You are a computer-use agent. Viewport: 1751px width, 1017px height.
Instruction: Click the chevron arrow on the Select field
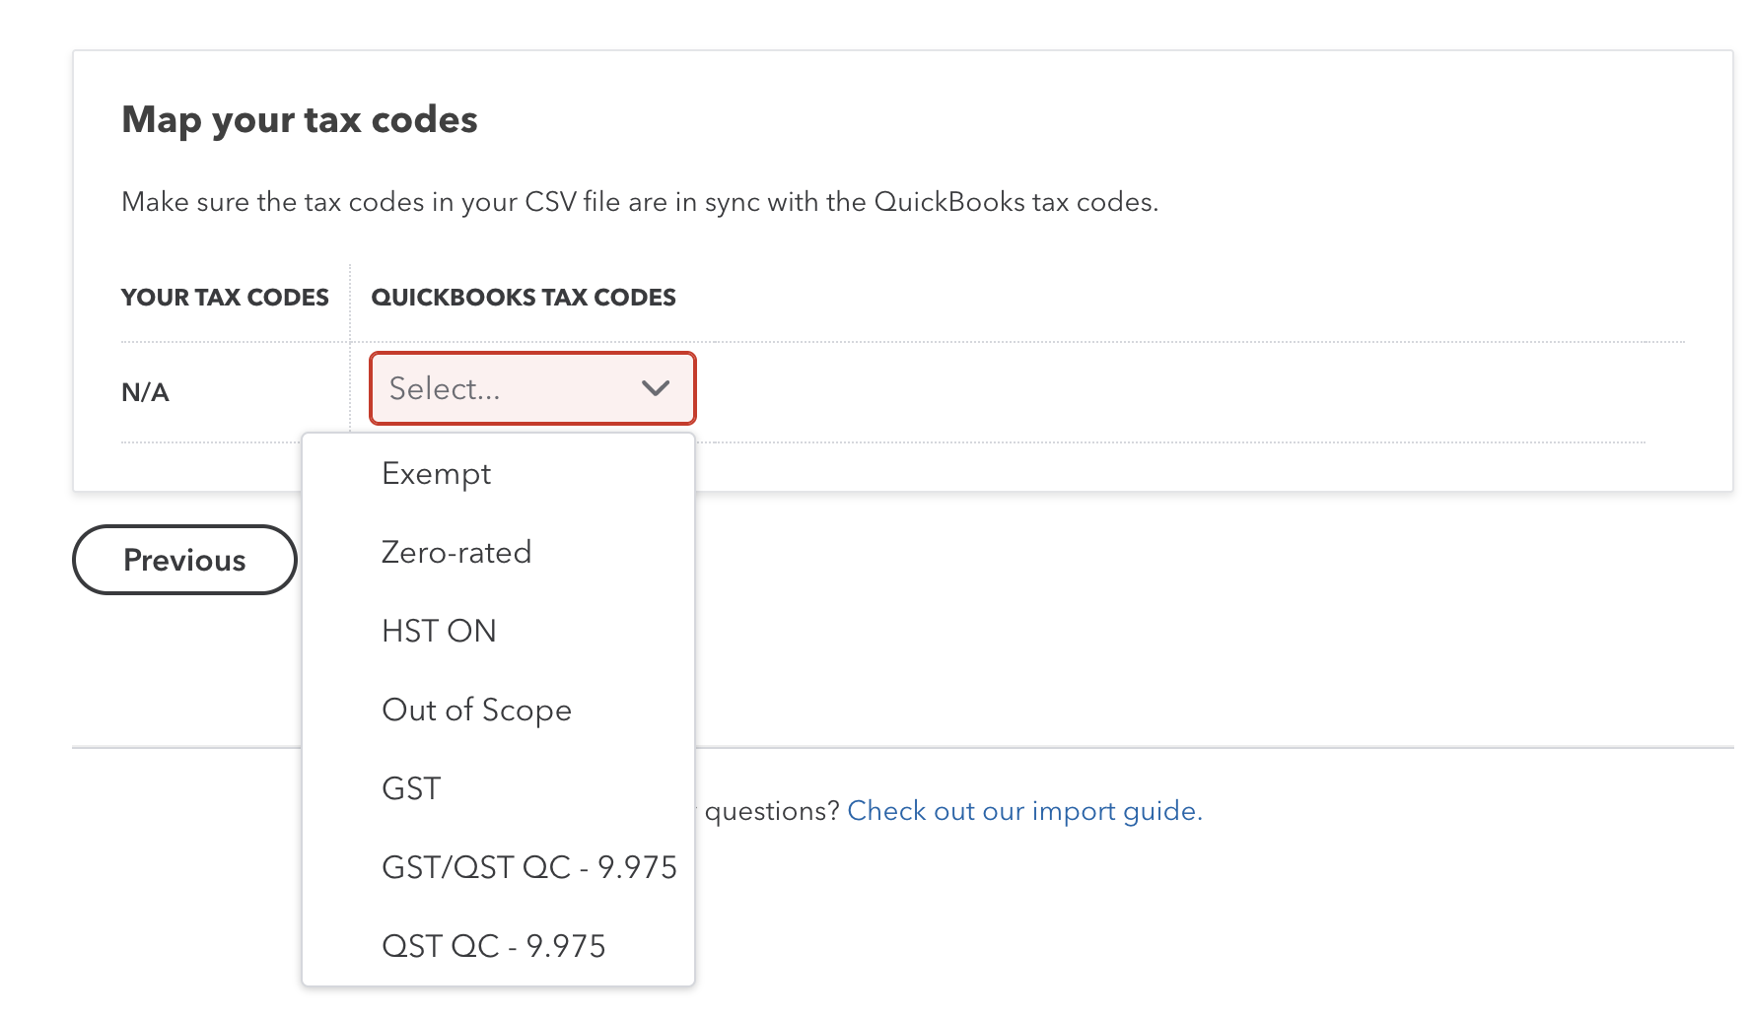coord(656,388)
